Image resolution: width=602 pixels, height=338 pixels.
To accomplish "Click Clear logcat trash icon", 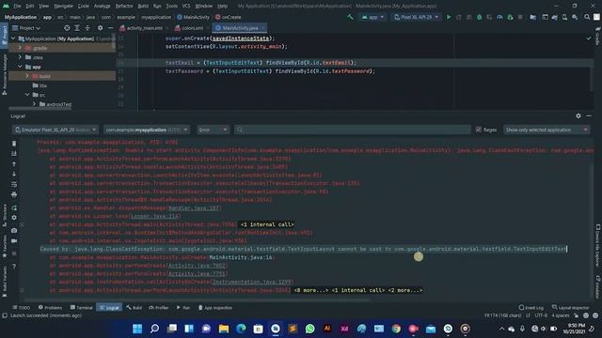I will 14,143.
